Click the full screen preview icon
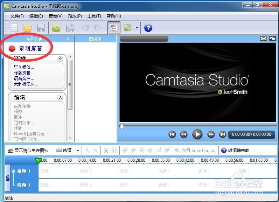This screenshot has height=202, width=279. pyautogui.click(x=263, y=39)
